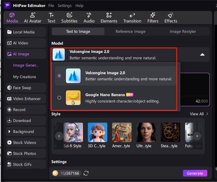Choose the Stea...tyle steampunk thumbnail
This screenshot has width=217, height=182.
click(171, 132)
